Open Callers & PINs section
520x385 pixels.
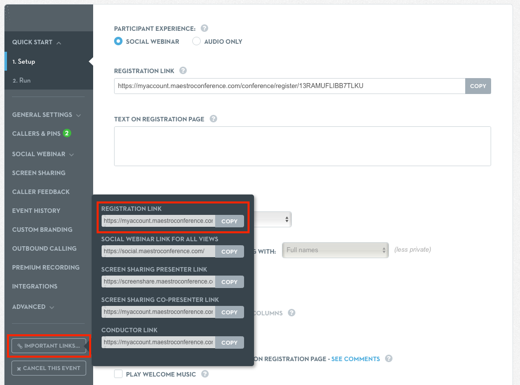click(x=36, y=133)
